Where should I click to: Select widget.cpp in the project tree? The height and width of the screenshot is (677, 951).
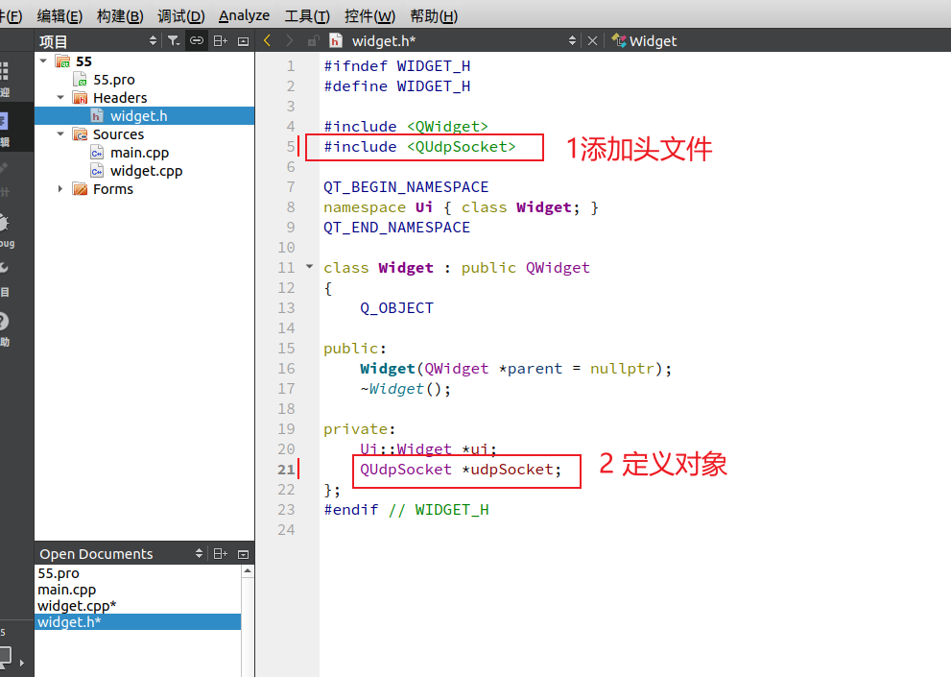point(146,171)
